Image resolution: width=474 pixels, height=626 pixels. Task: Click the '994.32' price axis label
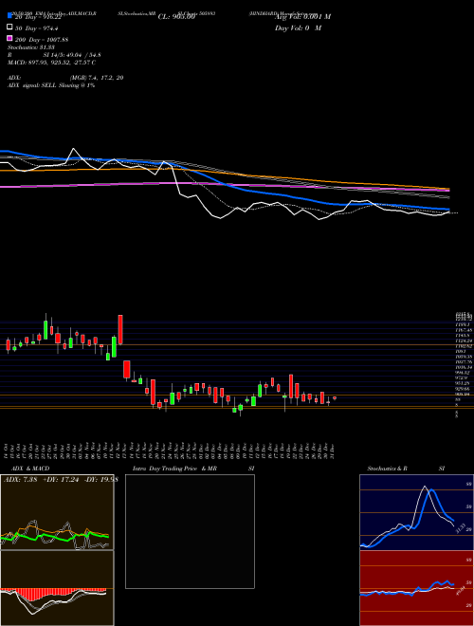[463, 372]
